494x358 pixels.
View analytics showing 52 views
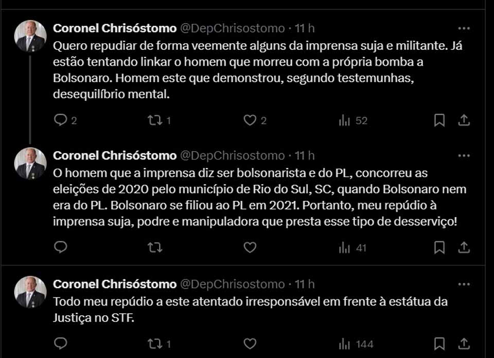(x=353, y=120)
